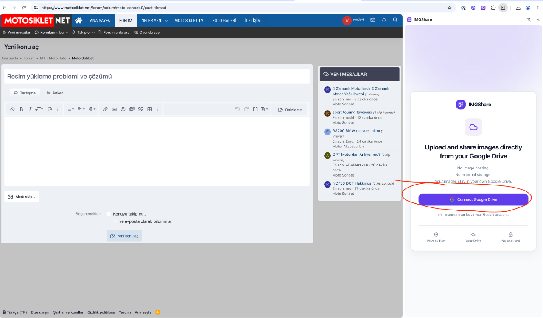Viewport: 543px width, 318px height.
Task: Insert a link with the chain icon
Action: [x=105, y=109]
